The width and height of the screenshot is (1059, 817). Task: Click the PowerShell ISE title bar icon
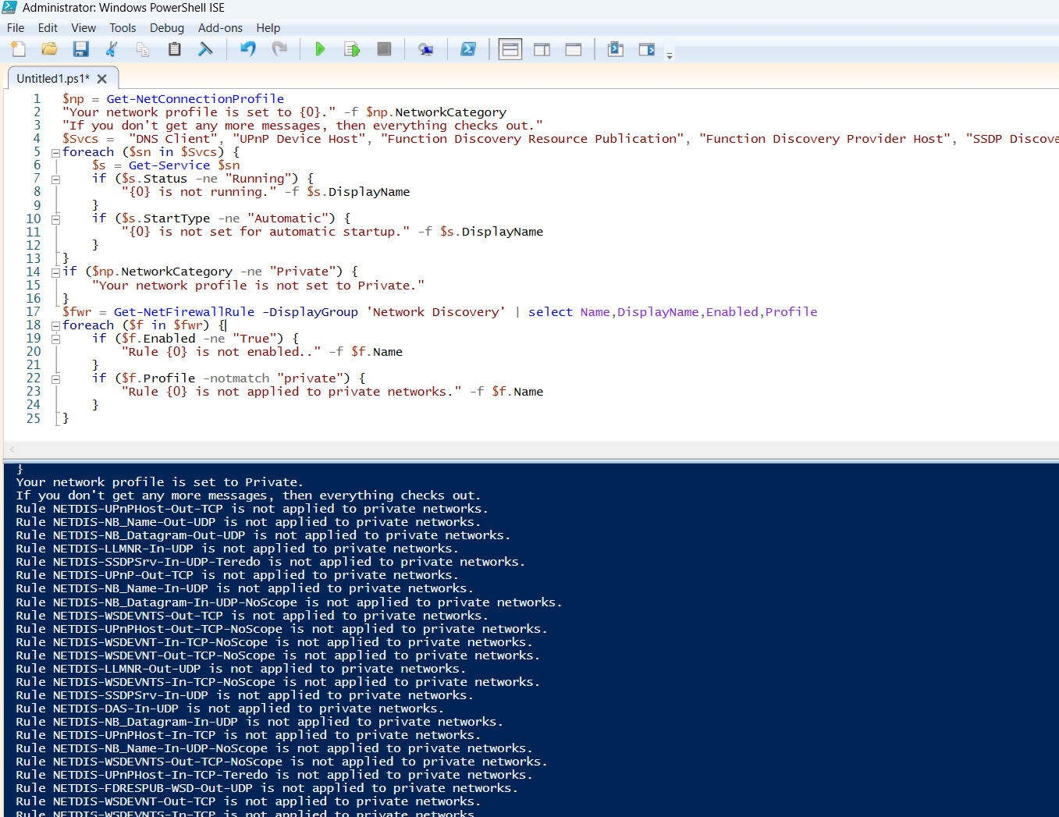9,8
